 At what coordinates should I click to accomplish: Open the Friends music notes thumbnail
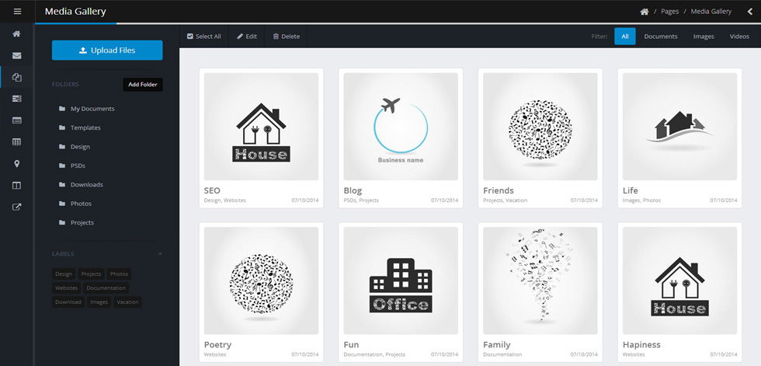(540, 127)
